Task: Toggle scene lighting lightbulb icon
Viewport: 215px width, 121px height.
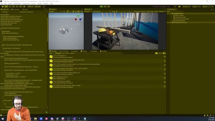Action: (x=68, y=11)
